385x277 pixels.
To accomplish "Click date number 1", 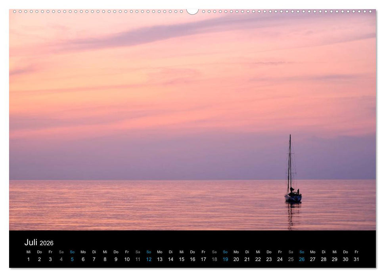I will click(28, 259).
